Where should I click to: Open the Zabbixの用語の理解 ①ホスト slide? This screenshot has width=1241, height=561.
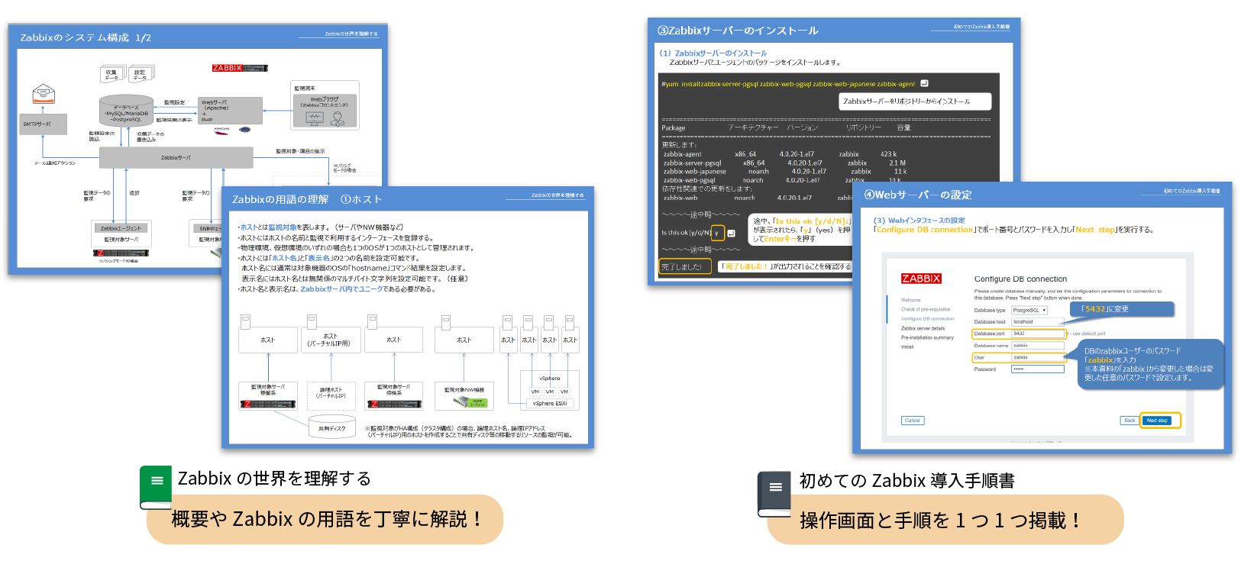click(x=408, y=317)
